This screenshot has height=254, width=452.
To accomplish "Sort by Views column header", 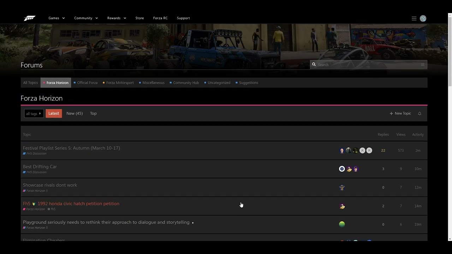I will coord(401,134).
